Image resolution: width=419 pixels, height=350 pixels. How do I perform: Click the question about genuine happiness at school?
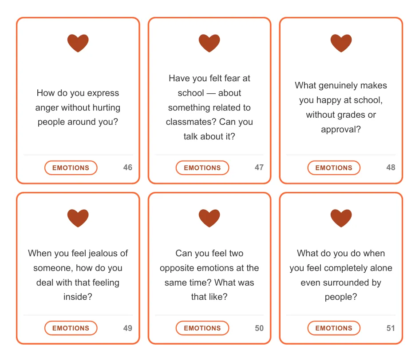341,107
